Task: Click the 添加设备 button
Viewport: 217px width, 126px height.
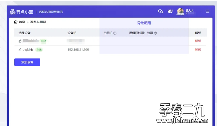Action: coord(27,62)
